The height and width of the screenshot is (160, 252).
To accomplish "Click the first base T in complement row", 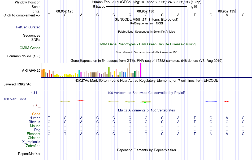I will click(49, 15).
